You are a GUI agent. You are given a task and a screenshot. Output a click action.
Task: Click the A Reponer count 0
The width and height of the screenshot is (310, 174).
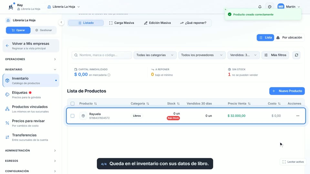(x=152, y=74)
